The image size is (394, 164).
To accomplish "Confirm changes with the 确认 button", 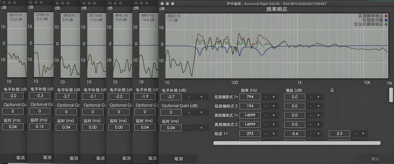I will [x=376, y=159].
